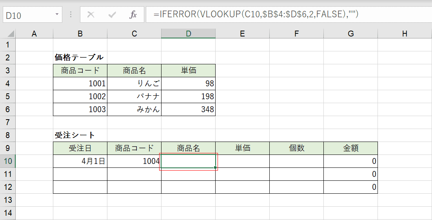Select the cell with price 198
The width and height of the screenshot is (432, 220).
(188, 96)
